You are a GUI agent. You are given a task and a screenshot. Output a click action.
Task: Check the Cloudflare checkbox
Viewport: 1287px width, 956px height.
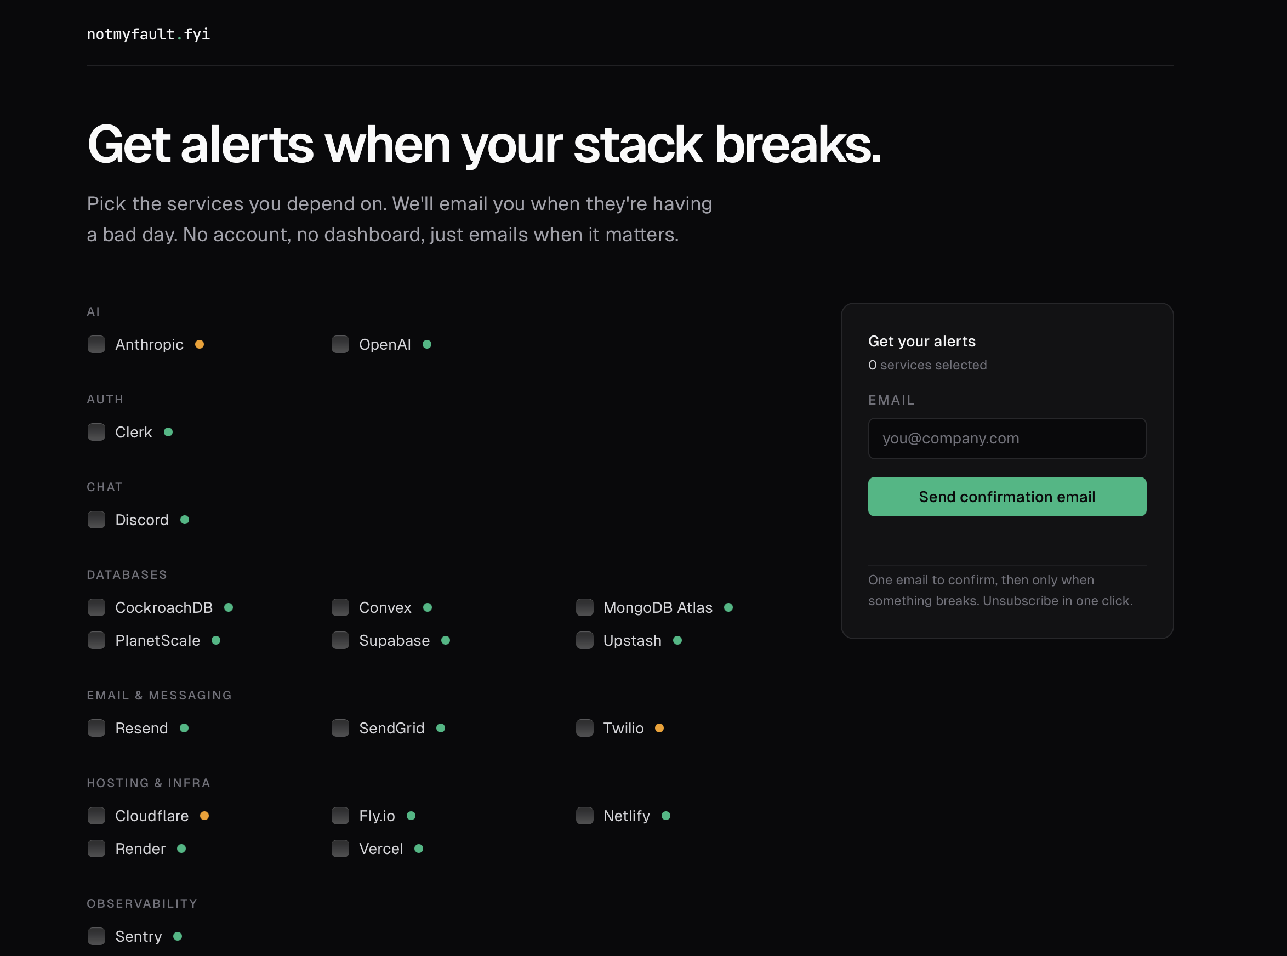coord(96,816)
